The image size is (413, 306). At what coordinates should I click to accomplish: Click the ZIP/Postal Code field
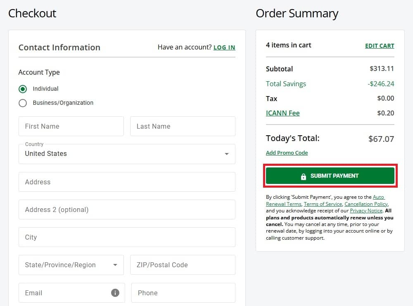(x=183, y=265)
